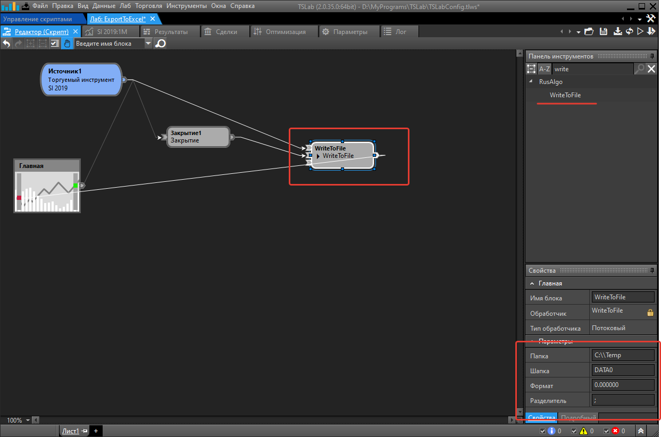Click the undo arrow in editor toolbar

pos(6,44)
